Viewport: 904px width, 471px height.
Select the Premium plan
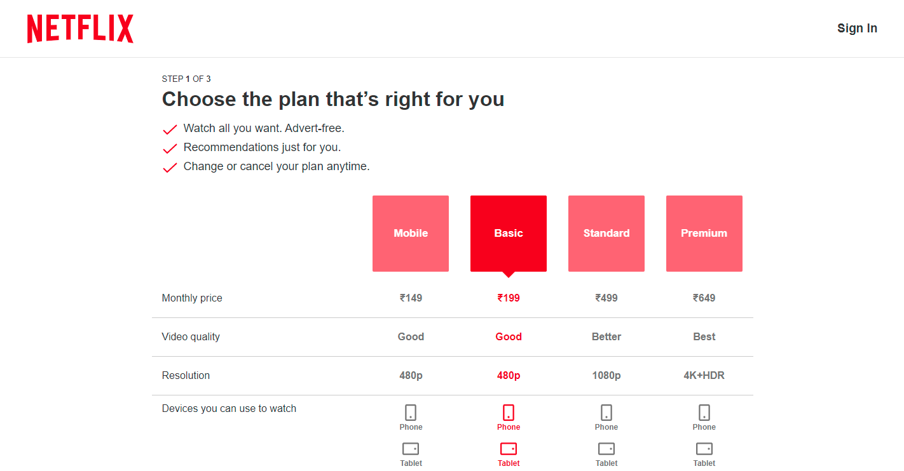[704, 233]
